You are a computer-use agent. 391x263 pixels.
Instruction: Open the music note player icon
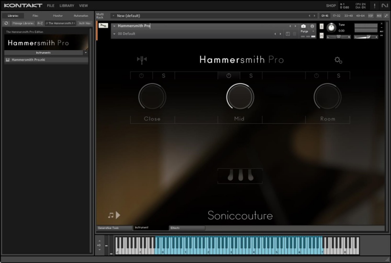pyautogui.click(x=114, y=215)
